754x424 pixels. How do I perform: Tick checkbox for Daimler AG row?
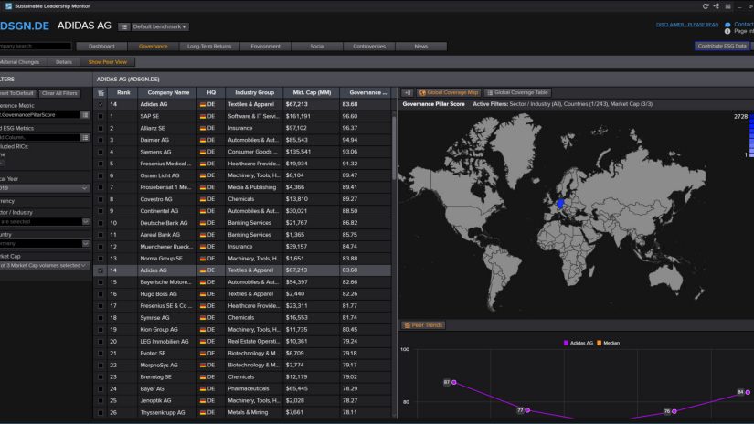(101, 140)
